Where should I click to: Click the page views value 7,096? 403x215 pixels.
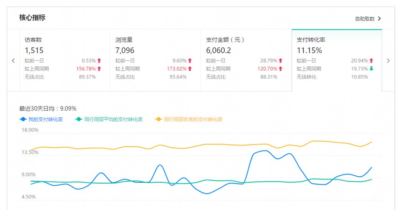tap(125, 50)
